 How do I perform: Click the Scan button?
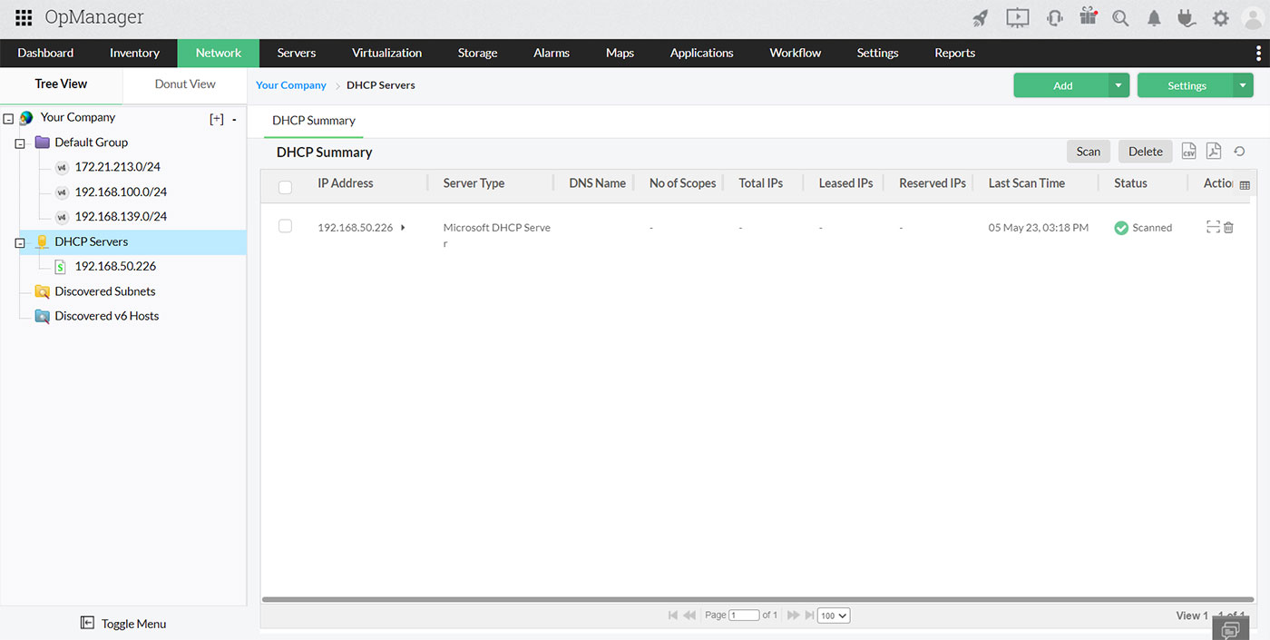coord(1089,152)
